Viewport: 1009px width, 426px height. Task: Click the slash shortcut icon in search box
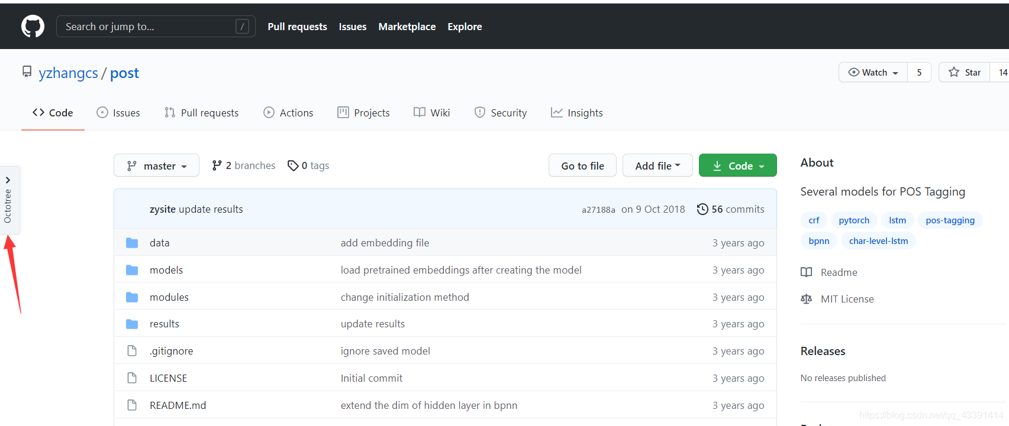click(242, 27)
